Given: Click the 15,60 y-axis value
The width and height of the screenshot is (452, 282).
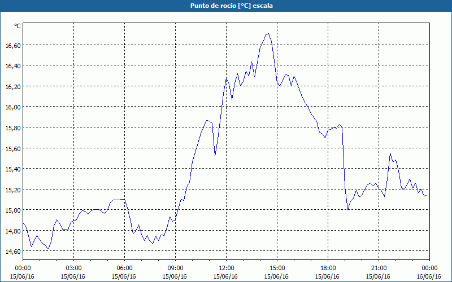Looking at the screenshot, I should [x=13, y=148].
